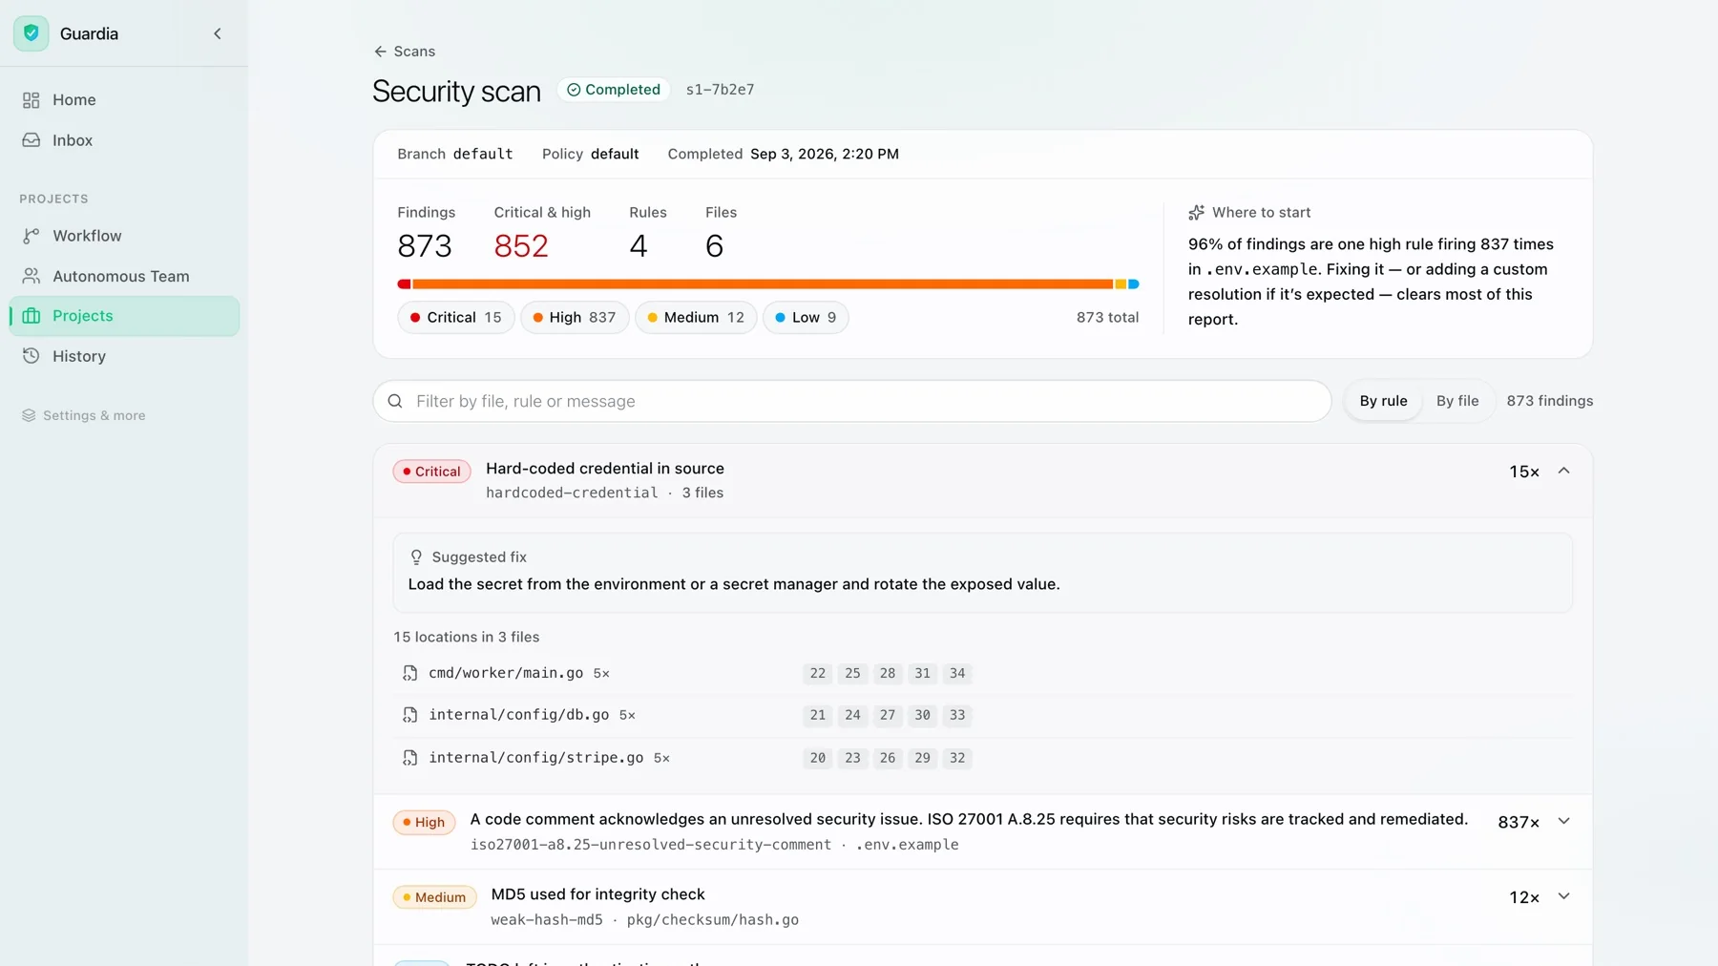Click the sparkle icon by Where to start

tap(1196, 212)
